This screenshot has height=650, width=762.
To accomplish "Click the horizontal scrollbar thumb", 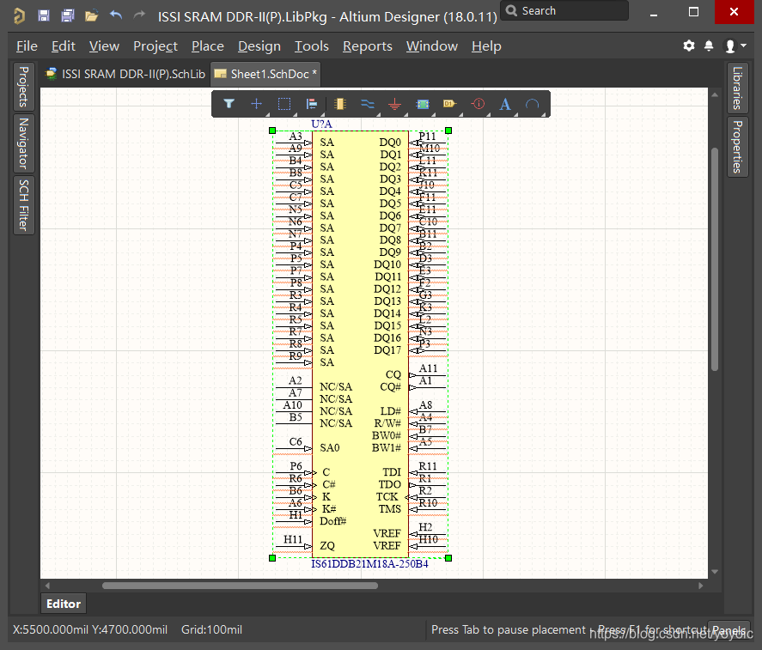I will tap(240, 586).
